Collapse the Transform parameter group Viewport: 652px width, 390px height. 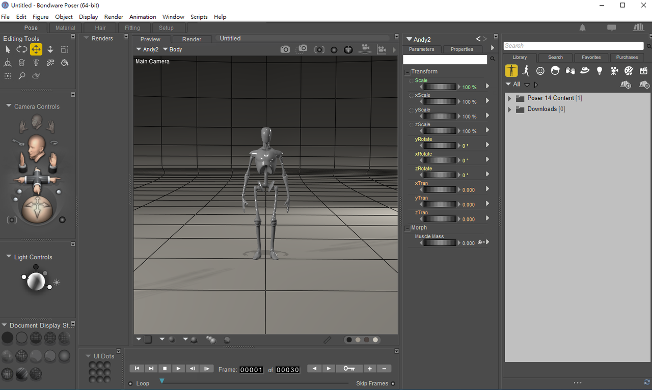[x=407, y=72]
